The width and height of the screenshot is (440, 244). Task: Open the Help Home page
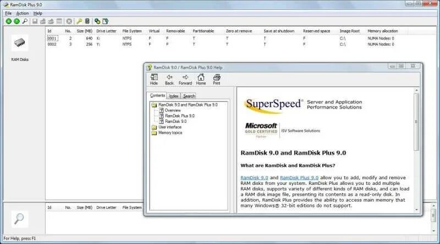(201, 80)
